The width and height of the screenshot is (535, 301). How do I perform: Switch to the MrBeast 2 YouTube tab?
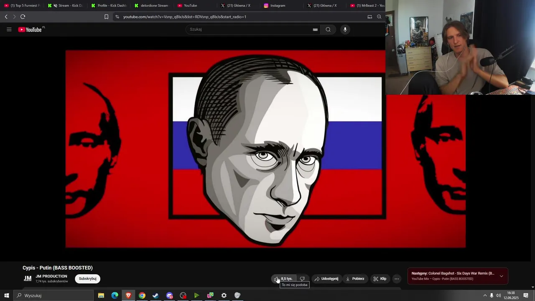point(367,5)
